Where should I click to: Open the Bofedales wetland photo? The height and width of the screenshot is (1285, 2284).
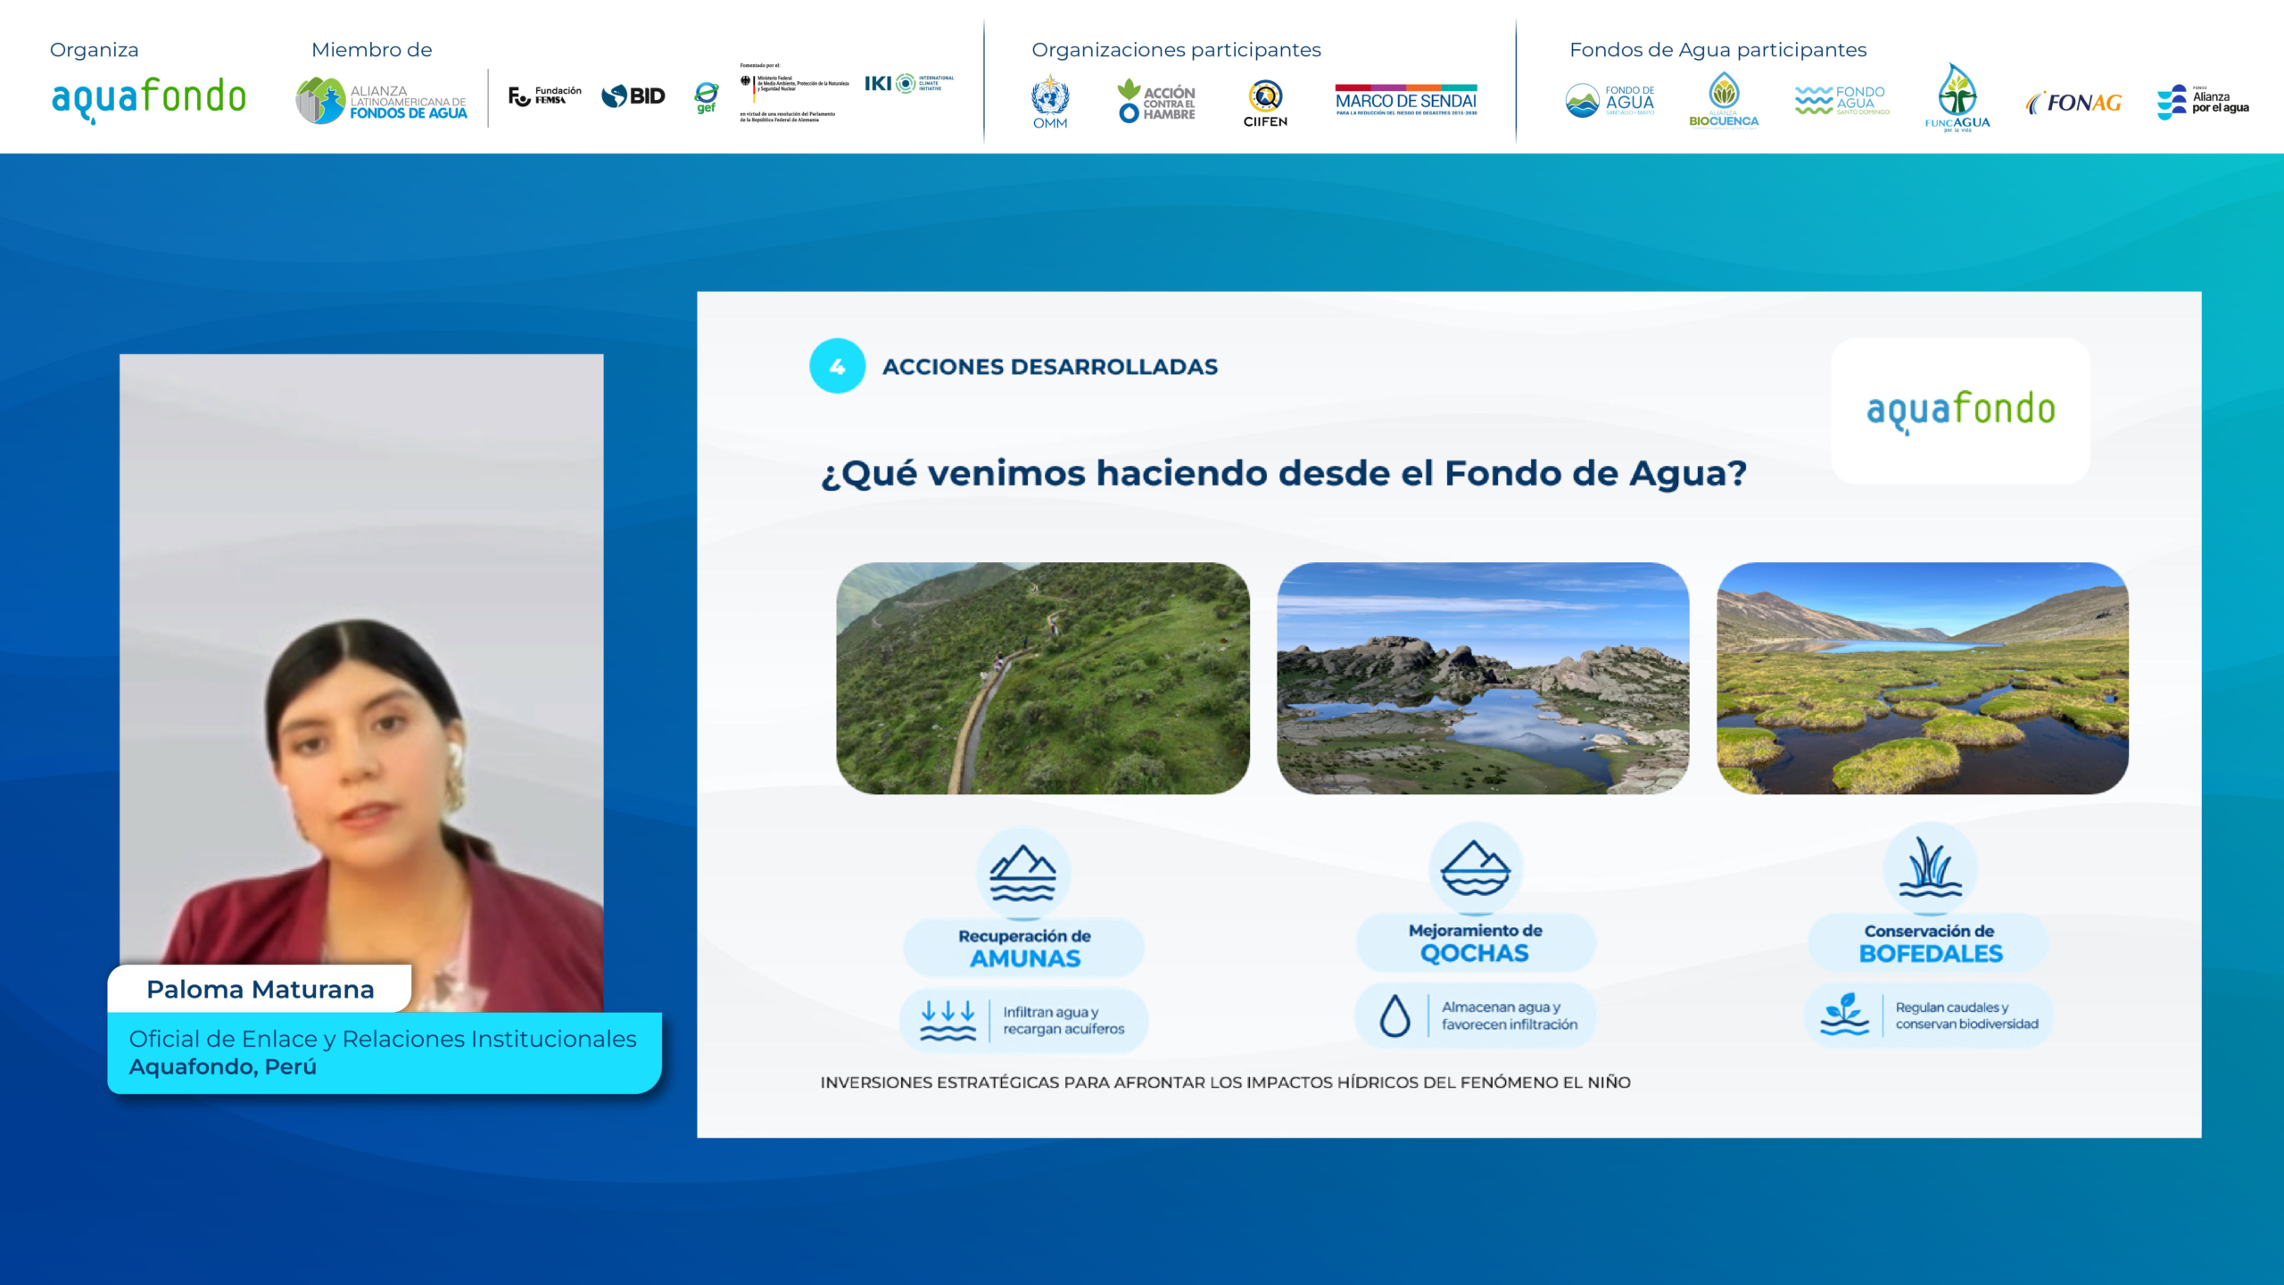click(x=1923, y=678)
